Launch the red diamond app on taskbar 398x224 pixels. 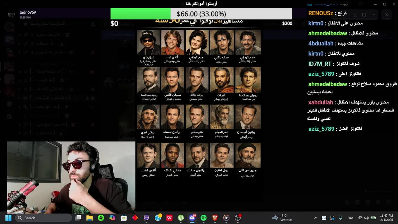[135, 218]
